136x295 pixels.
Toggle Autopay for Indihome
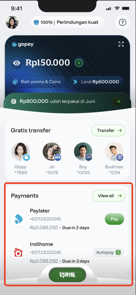click(108, 253)
